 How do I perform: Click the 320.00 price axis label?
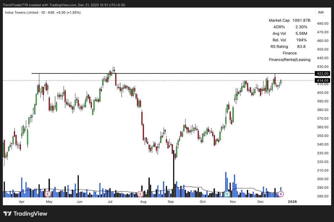tap(323, 161)
